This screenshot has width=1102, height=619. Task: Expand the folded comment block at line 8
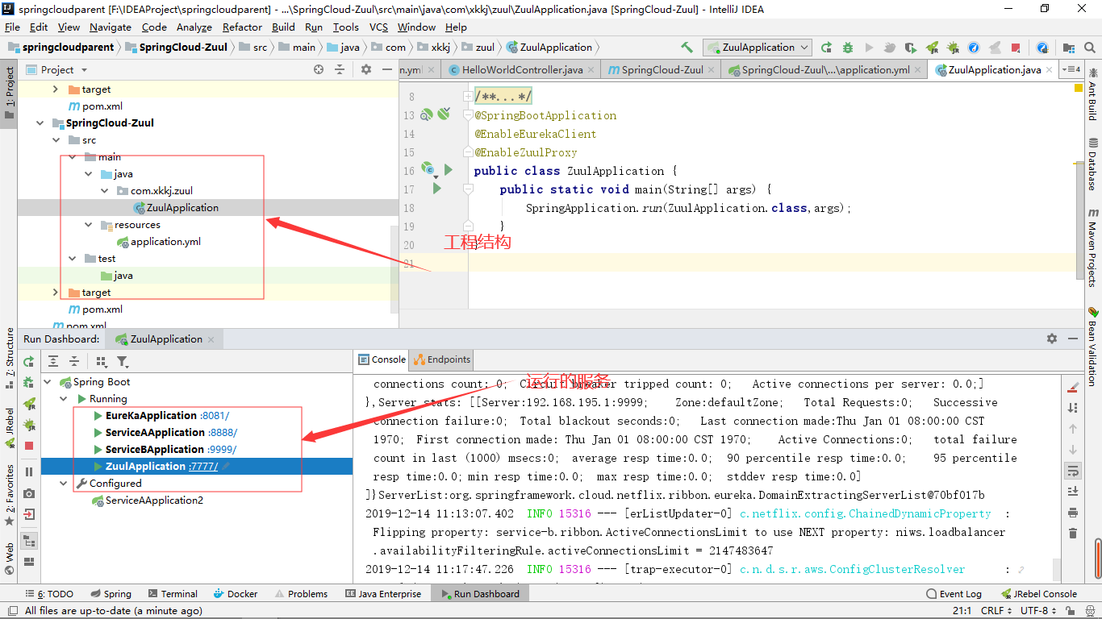(468, 97)
